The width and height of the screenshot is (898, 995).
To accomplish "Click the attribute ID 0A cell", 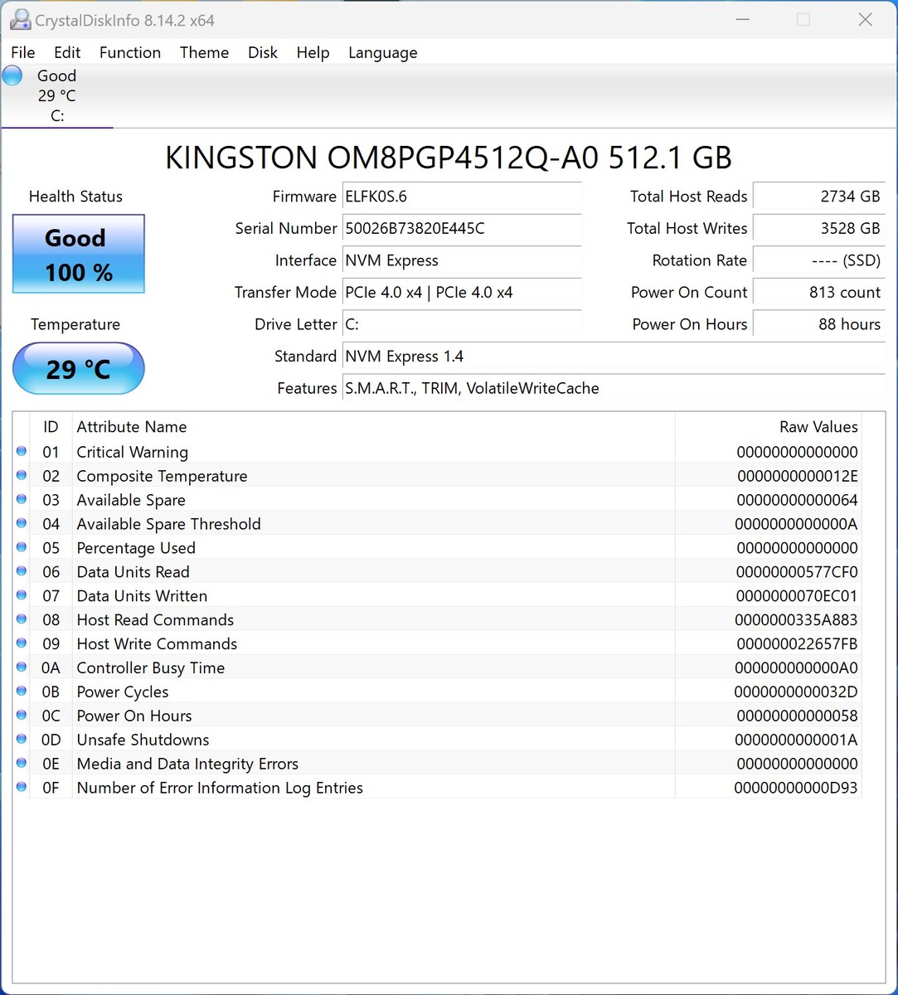I will click(51, 667).
